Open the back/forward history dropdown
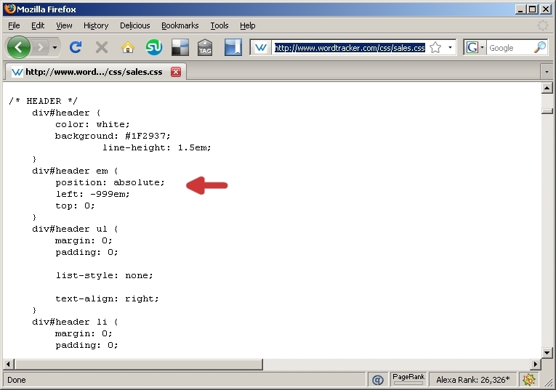The width and height of the screenshot is (556, 390). [55, 47]
